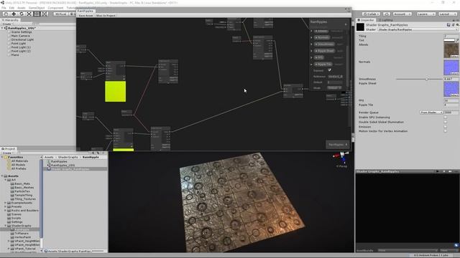The width and height of the screenshot is (460, 258).
Task: Toggle the Pivot handle position button
Action: click(60, 14)
